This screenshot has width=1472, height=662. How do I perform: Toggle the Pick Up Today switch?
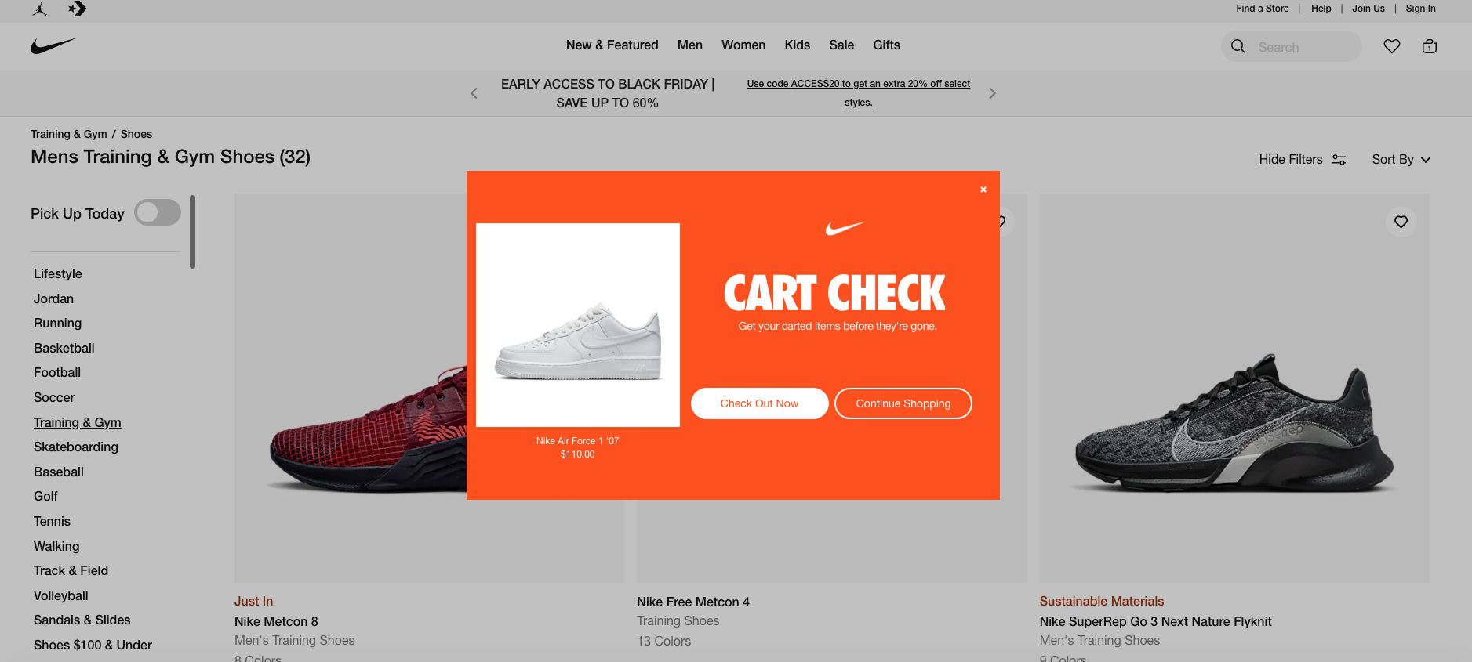pos(158,212)
